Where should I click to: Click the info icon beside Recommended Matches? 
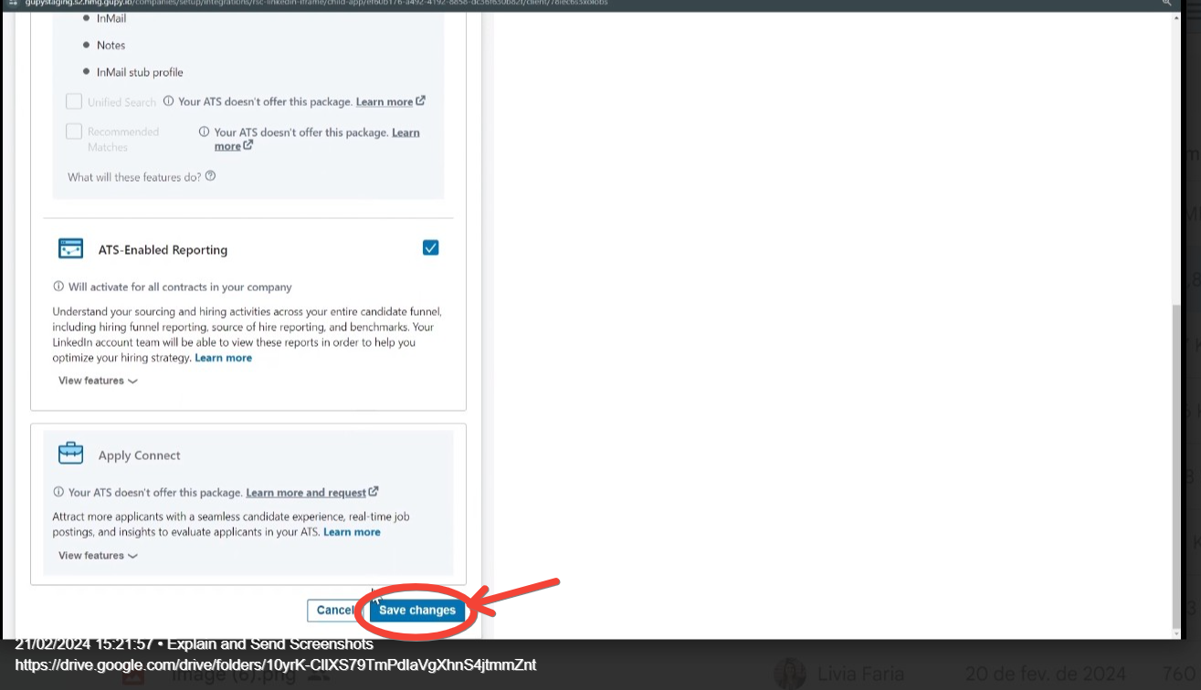pyautogui.click(x=204, y=132)
